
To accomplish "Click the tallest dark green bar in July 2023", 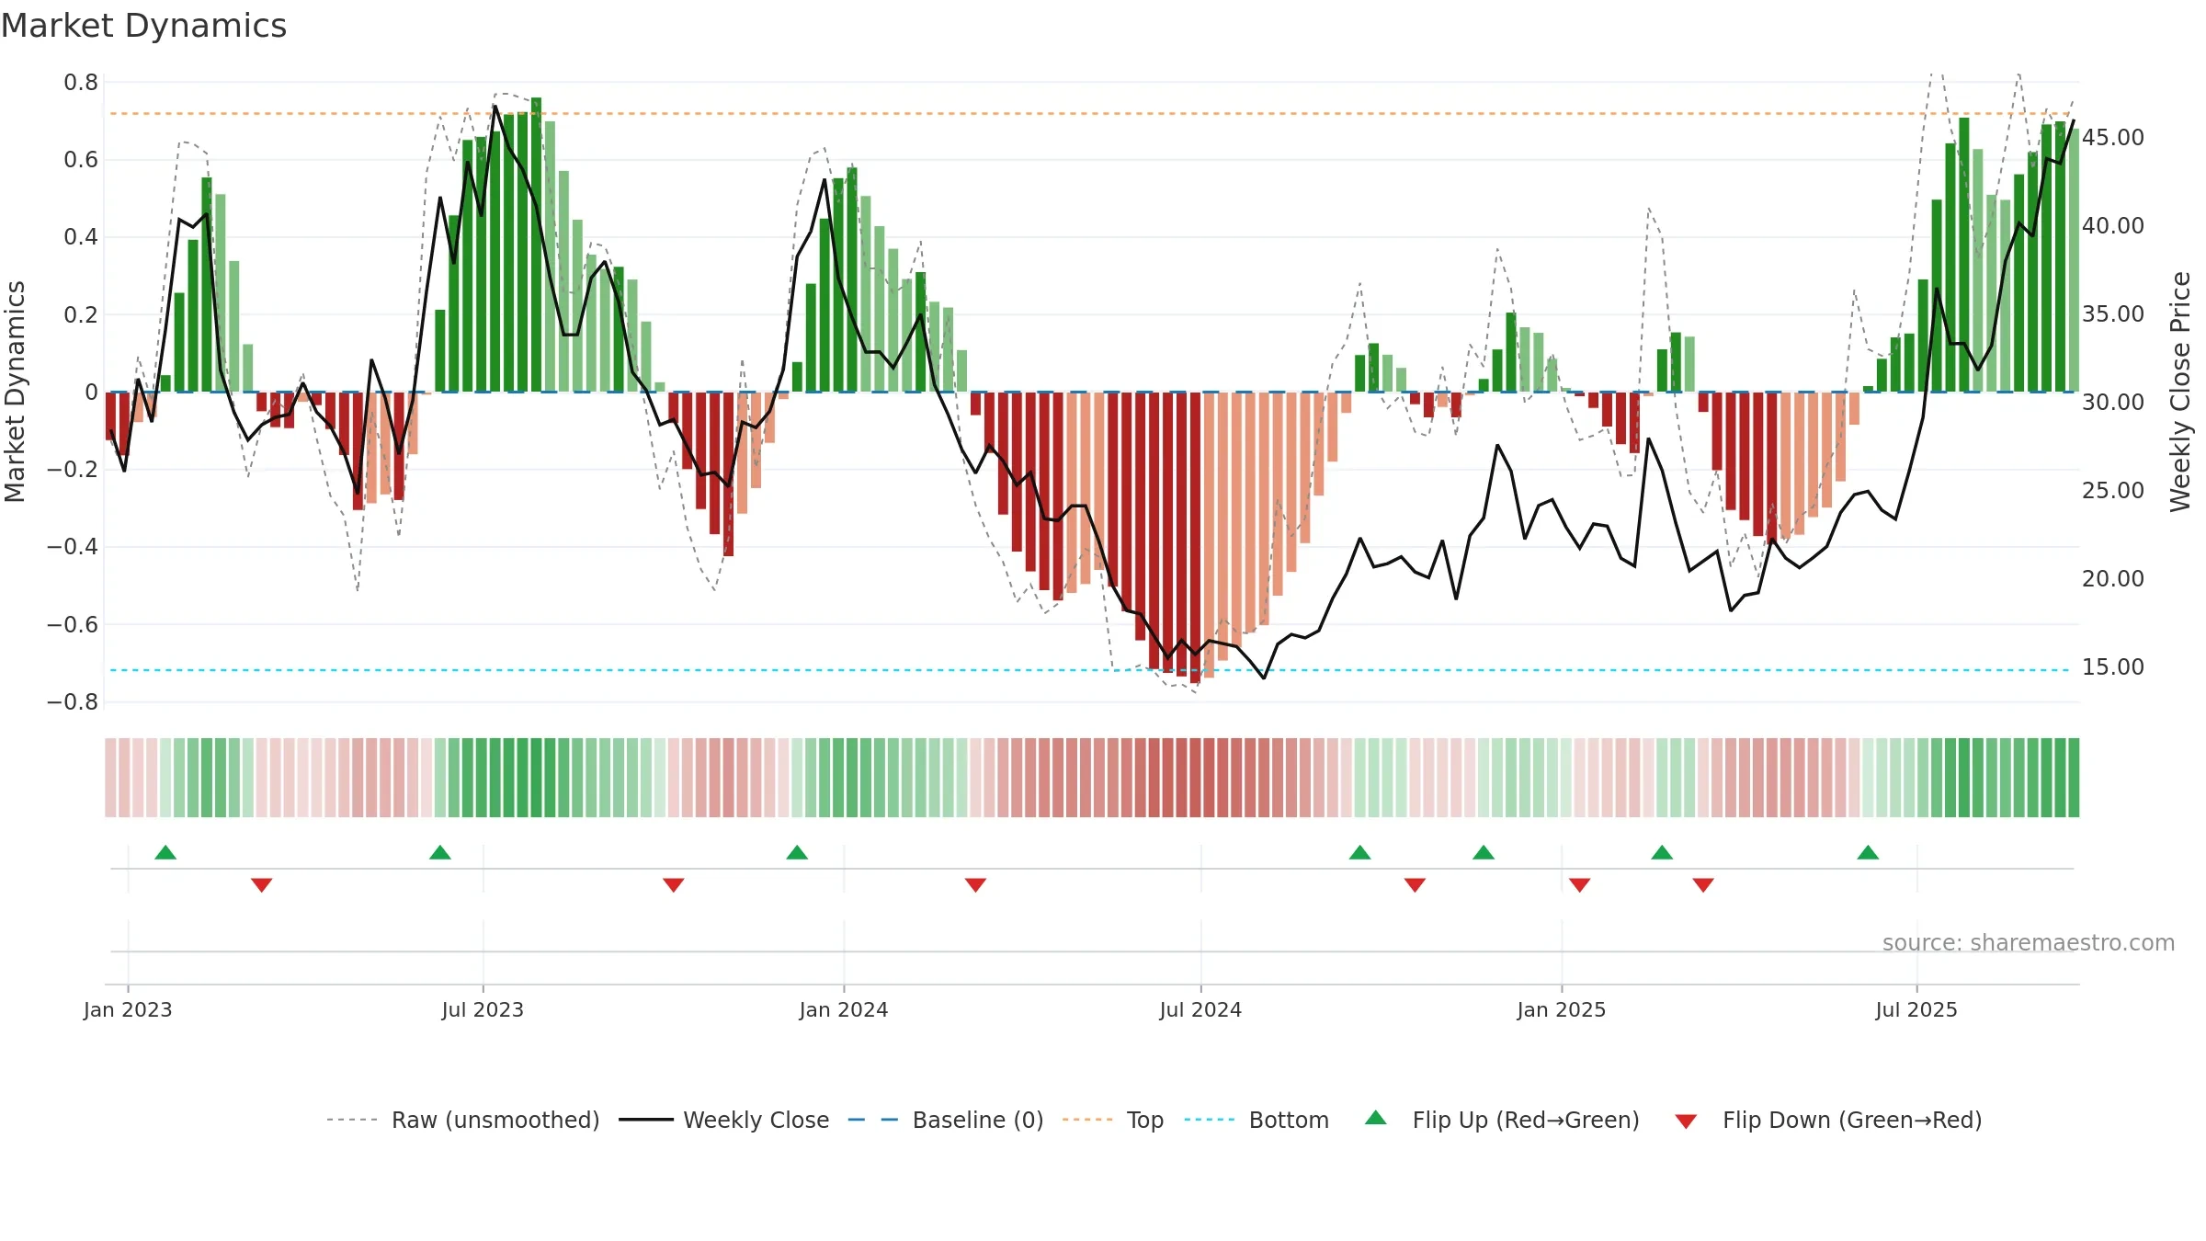I will click(536, 245).
